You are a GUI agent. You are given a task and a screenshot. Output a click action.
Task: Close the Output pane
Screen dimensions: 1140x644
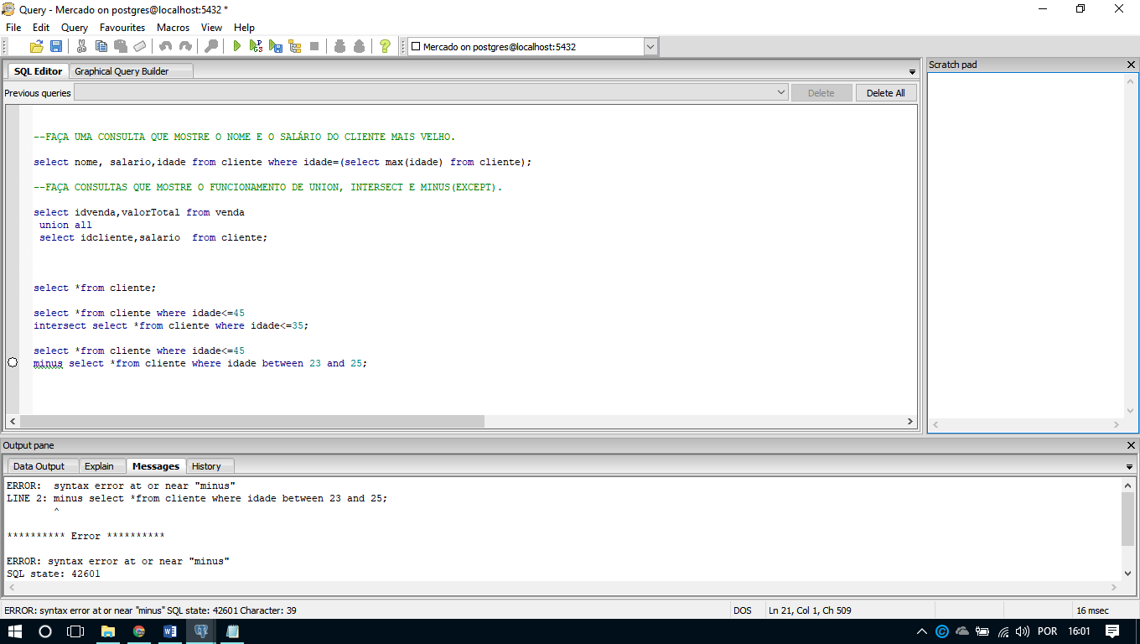point(1131,445)
